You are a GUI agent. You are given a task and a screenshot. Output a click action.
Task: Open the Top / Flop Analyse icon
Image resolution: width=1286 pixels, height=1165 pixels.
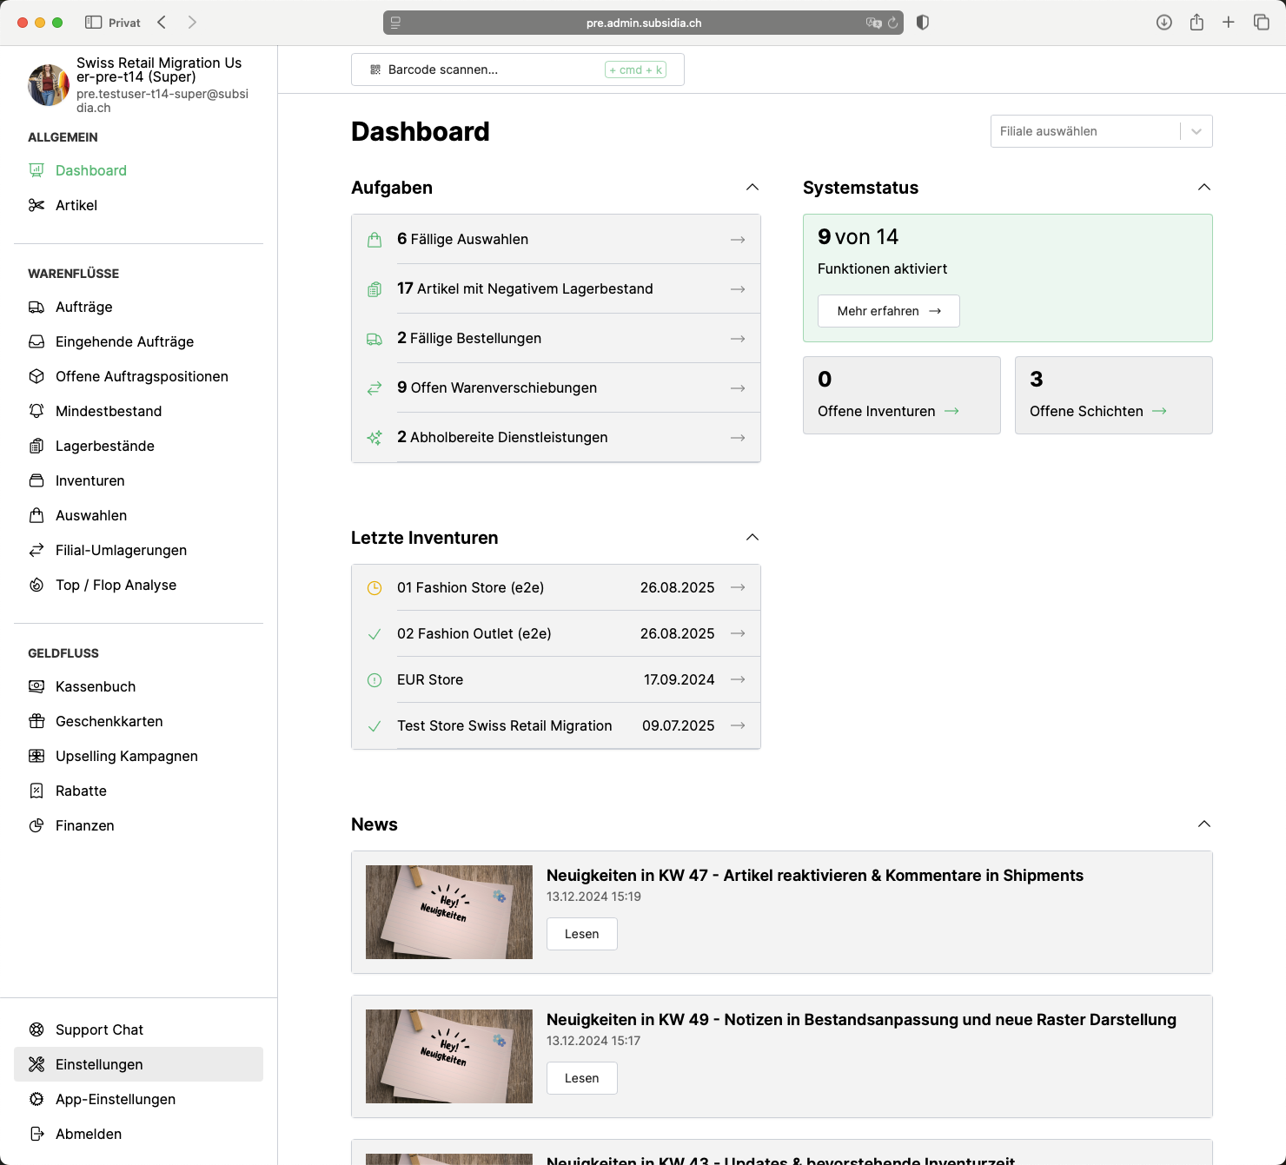36,585
